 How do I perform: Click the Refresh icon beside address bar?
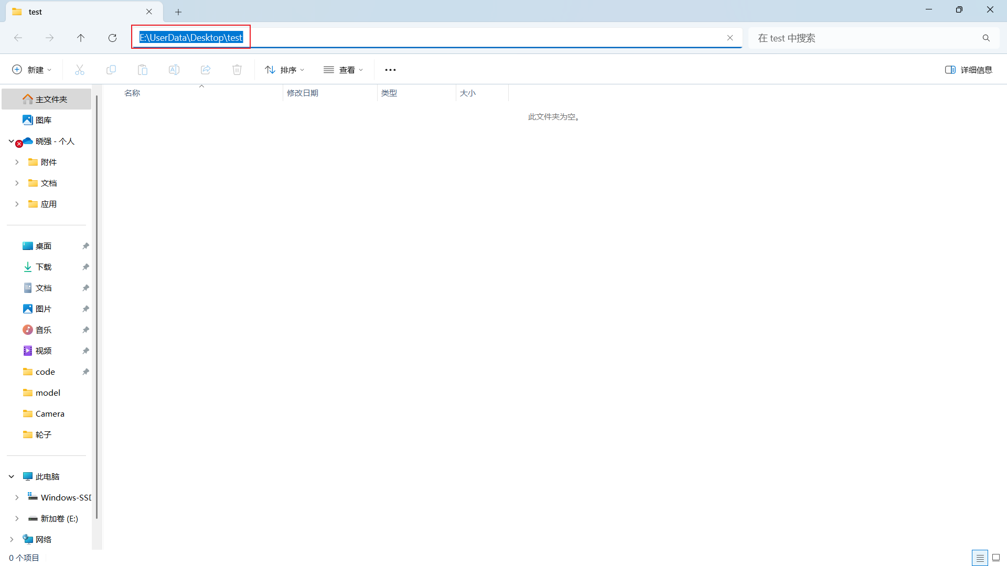tap(112, 38)
